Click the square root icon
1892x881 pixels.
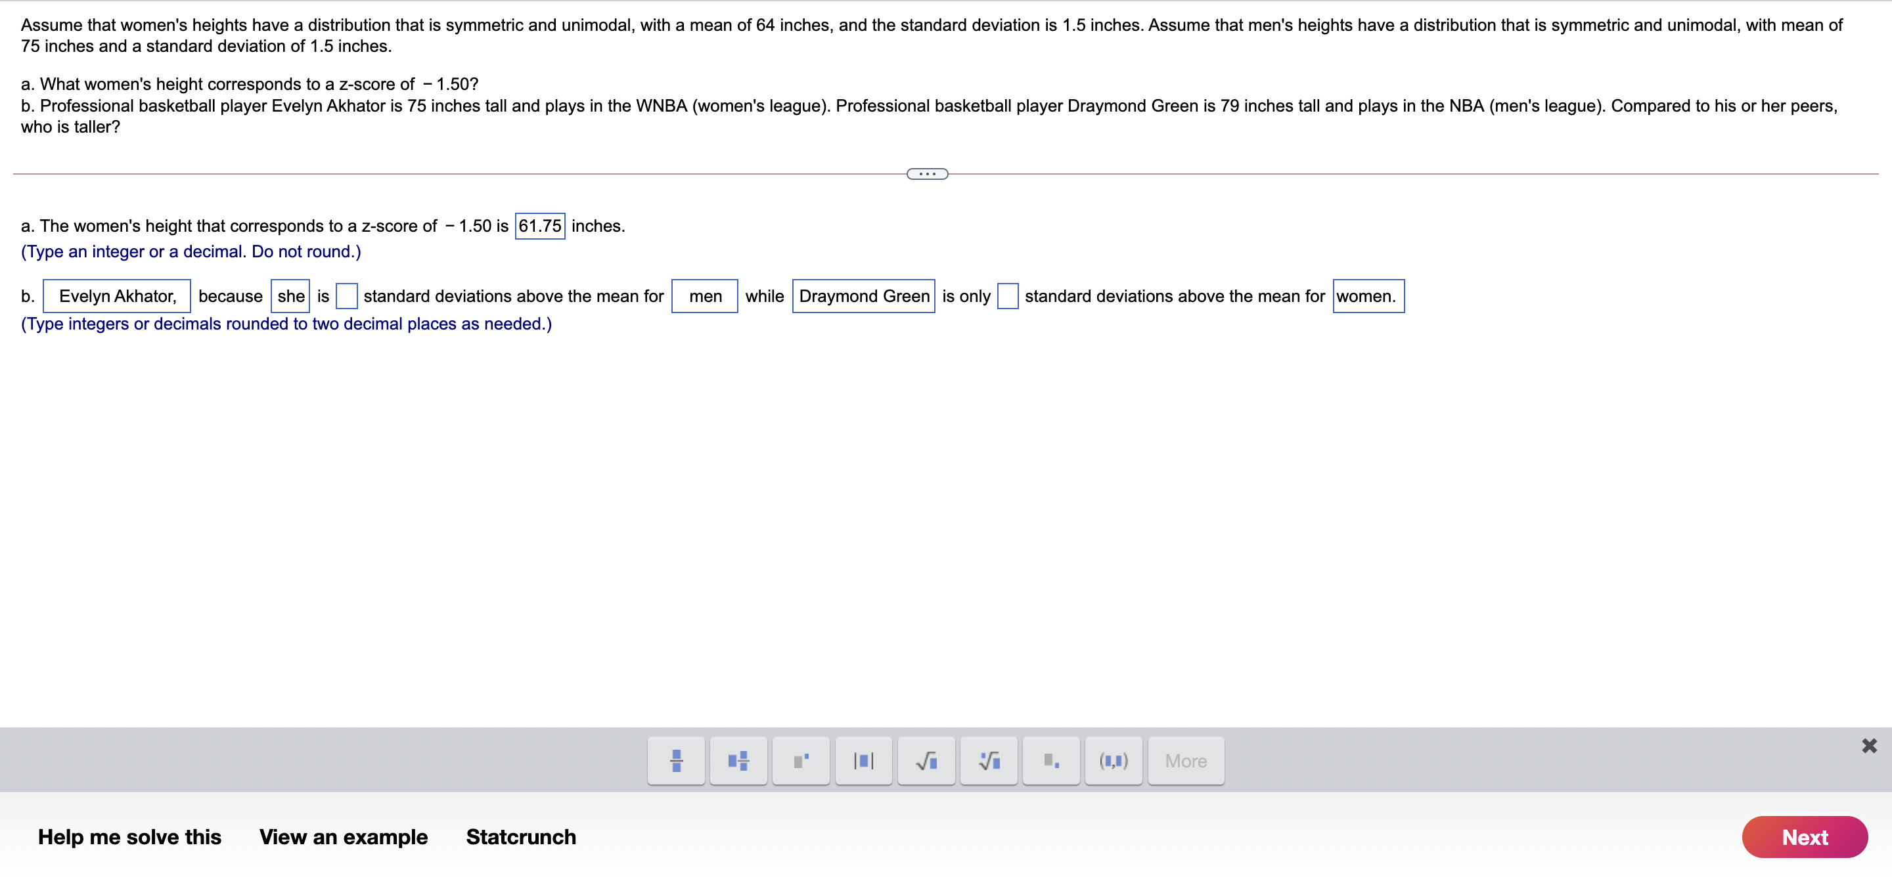coord(926,761)
